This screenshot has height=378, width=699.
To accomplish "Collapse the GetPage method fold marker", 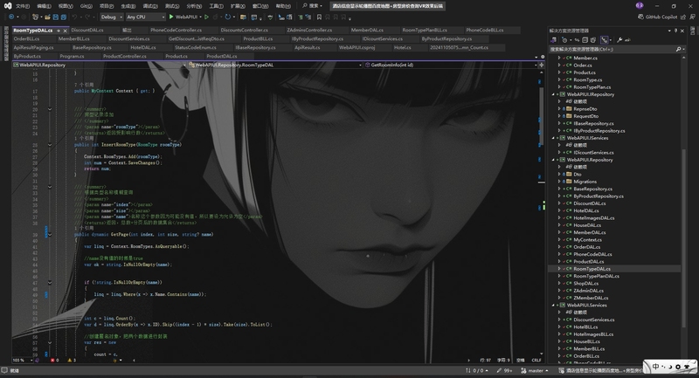I will (50, 234).
